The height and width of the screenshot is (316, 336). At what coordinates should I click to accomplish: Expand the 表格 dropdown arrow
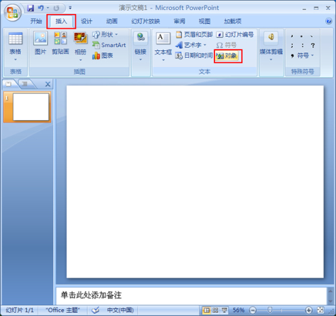pos(15,60)
